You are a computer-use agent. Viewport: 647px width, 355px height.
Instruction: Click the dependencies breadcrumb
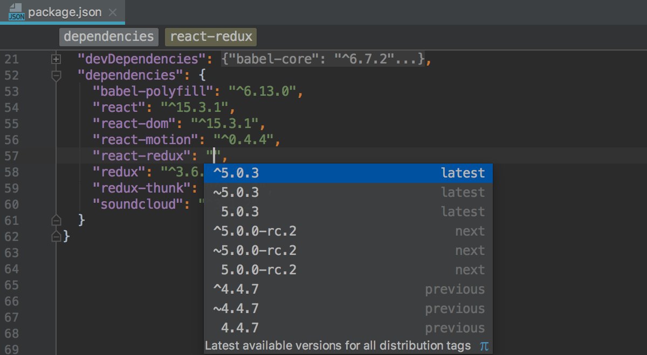(x=108, y=37)
